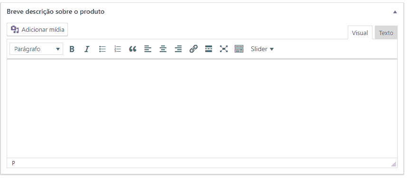Insert a numbered list
The image size is (410, 179).
pyautogui.click(x=117, y=49)
